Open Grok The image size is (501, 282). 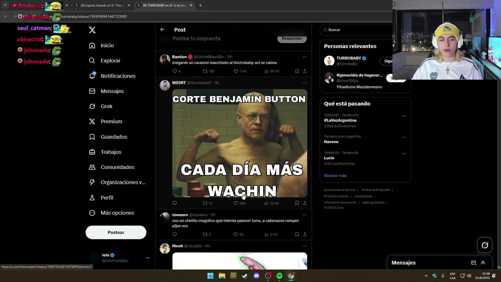101,106
